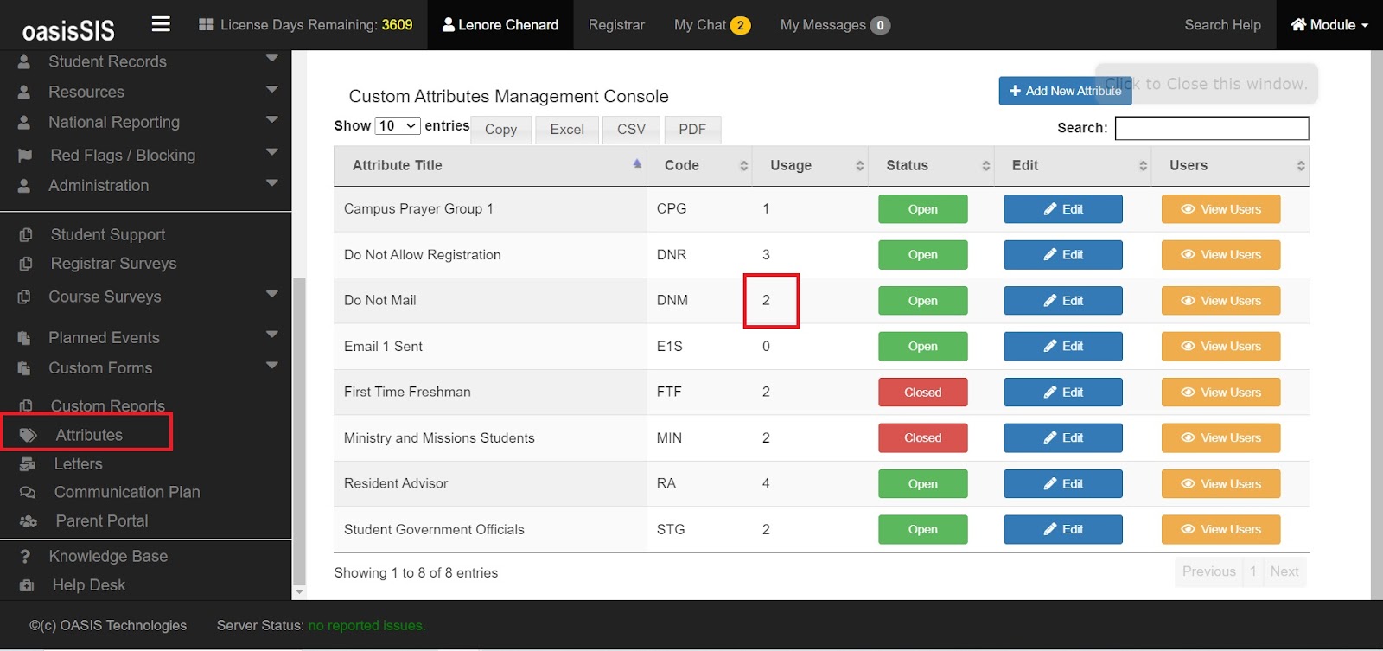1383x651 pixels.
Task: Open the Show entries count dropdown
Action: point(398,126)
